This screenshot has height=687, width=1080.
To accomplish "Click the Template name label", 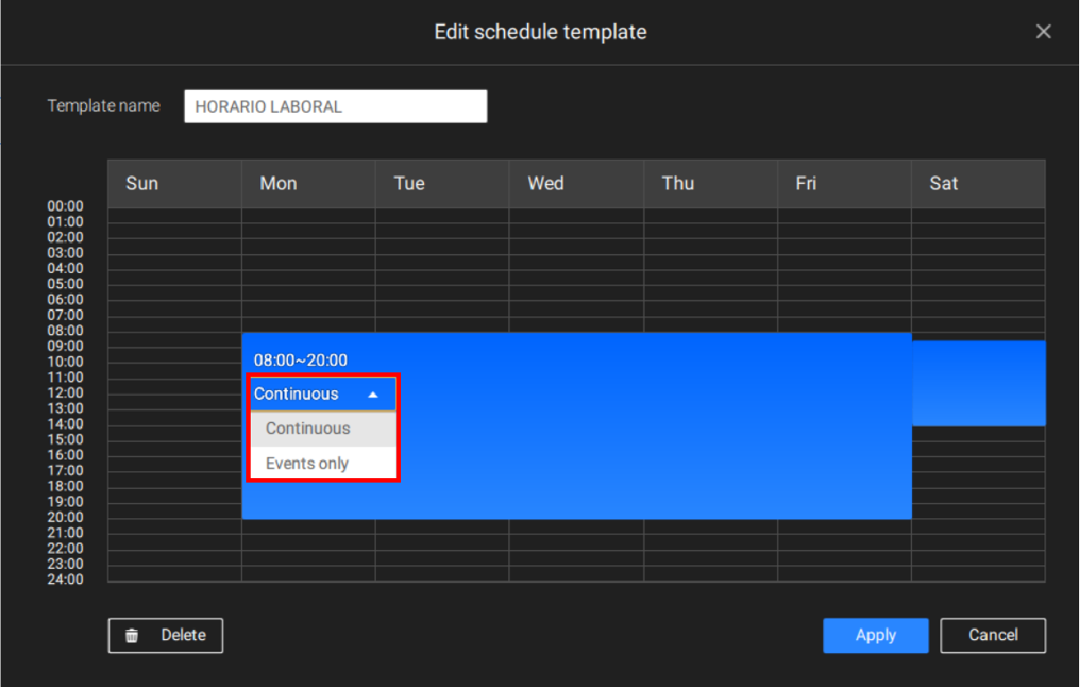I will click(x=104, y=106).
